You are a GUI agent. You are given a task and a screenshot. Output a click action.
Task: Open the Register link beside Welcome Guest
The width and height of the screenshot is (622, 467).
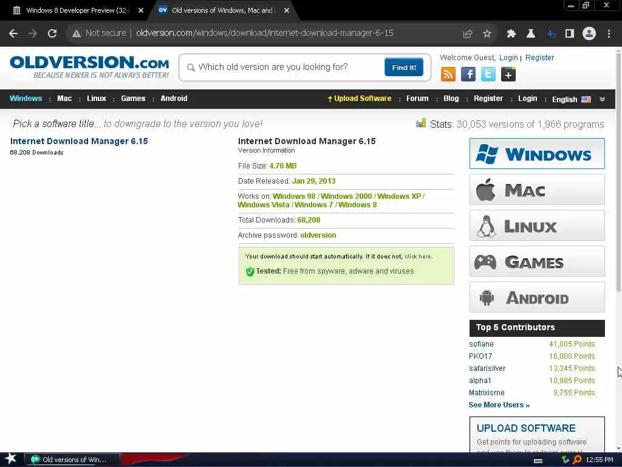(x=539, y=58)
